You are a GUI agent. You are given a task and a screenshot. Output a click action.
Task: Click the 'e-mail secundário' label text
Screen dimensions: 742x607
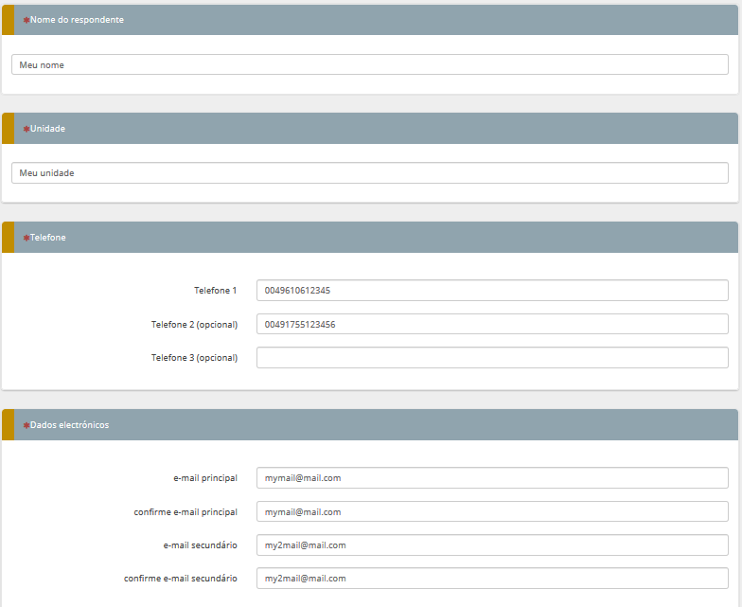click(200, 545)
